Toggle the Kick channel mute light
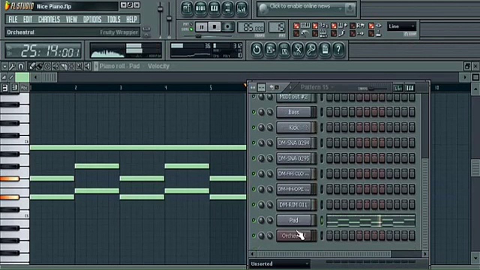Image resolution: width=480 pixels, height=270 pixels. click(253, 127)
